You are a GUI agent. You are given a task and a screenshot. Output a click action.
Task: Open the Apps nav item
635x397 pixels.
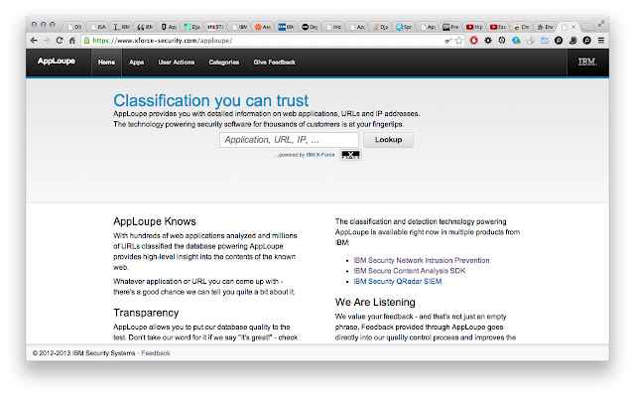coord(137,62)
